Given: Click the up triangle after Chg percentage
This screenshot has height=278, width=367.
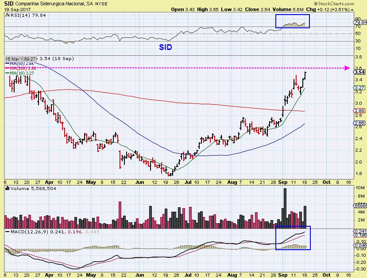Looking at the screenshot, I should [x=352, y=10].
